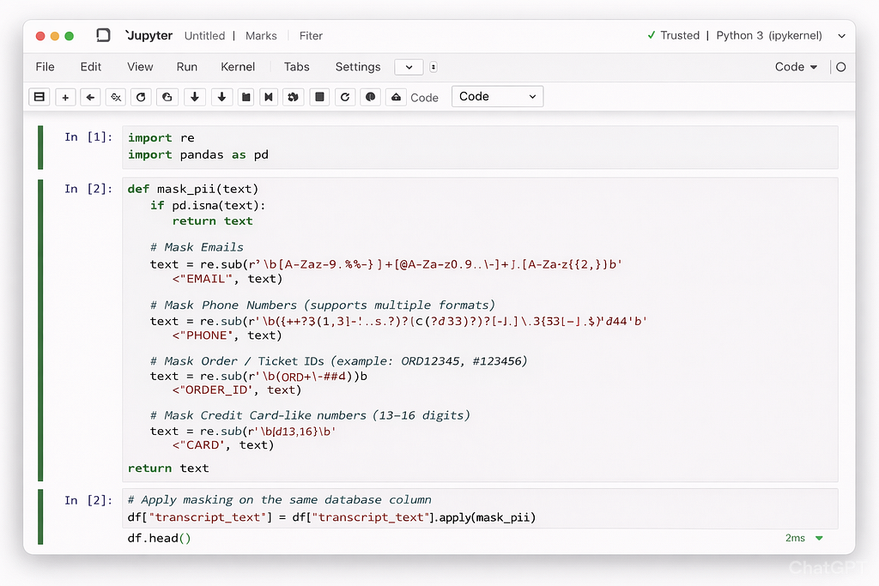Click the '# Mask Order / Ticket IDs' comment
This screenshot has height=586, width=879.
[338, 361]
